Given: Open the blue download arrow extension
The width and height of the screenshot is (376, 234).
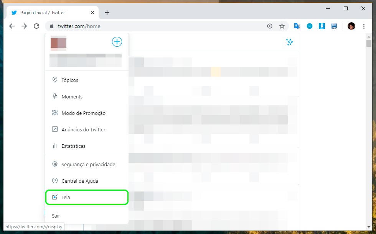Looking at the screenshot, I should pos(322,26).
